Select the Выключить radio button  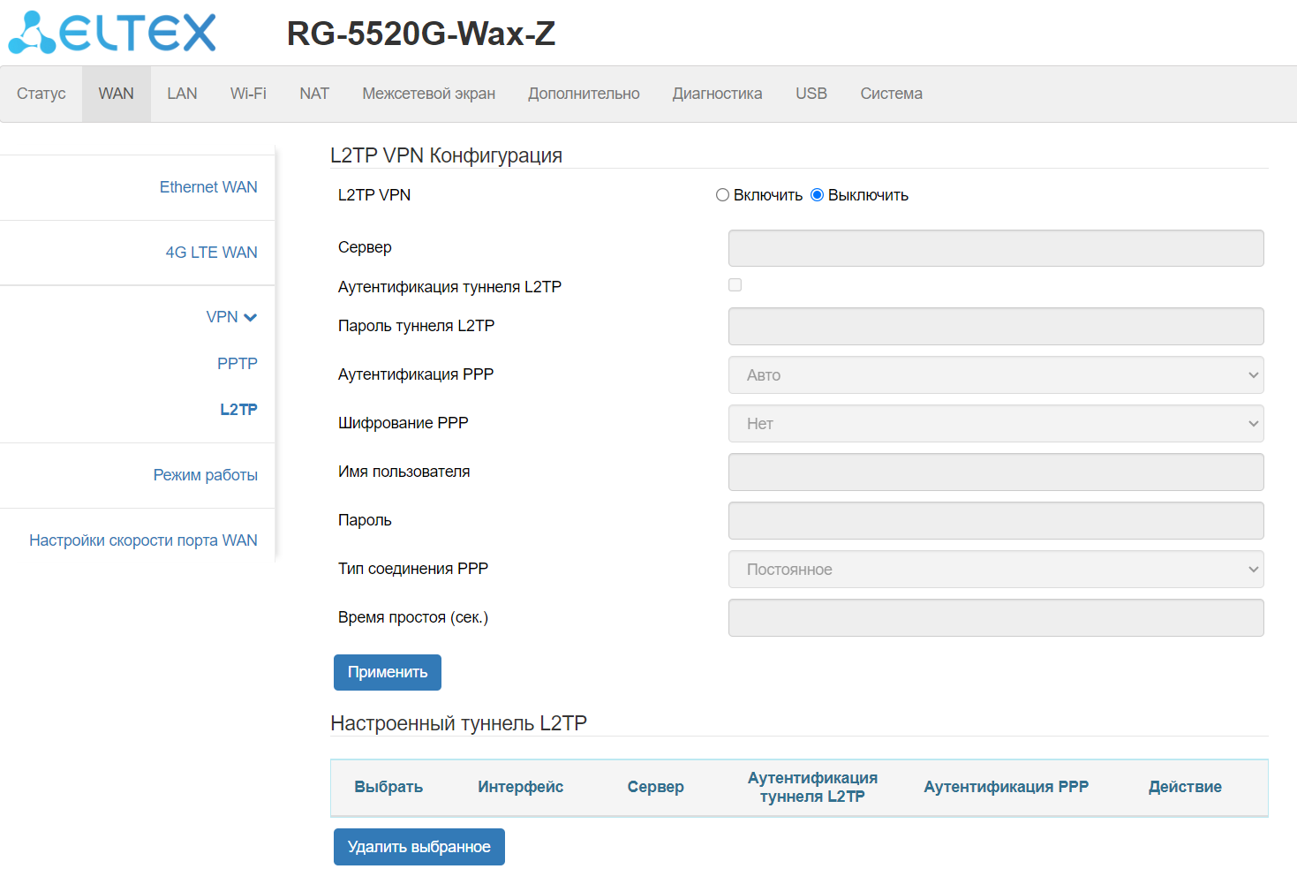click(817, 195)
